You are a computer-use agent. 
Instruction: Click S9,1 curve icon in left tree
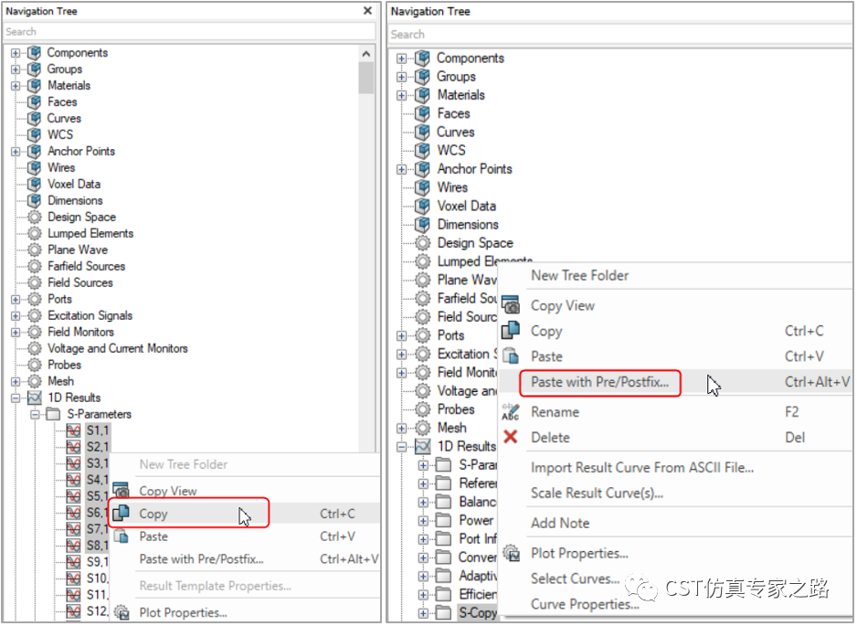pyautogui.click(x=73, y=562)
